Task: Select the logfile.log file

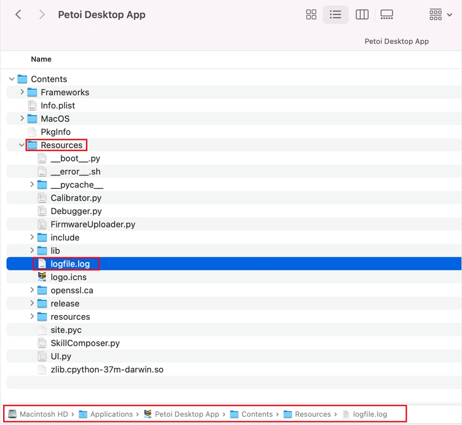Action: [70, 264]
